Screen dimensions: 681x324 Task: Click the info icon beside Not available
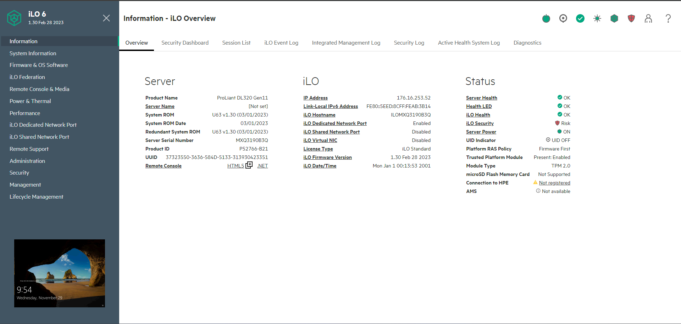coord(538,191)
